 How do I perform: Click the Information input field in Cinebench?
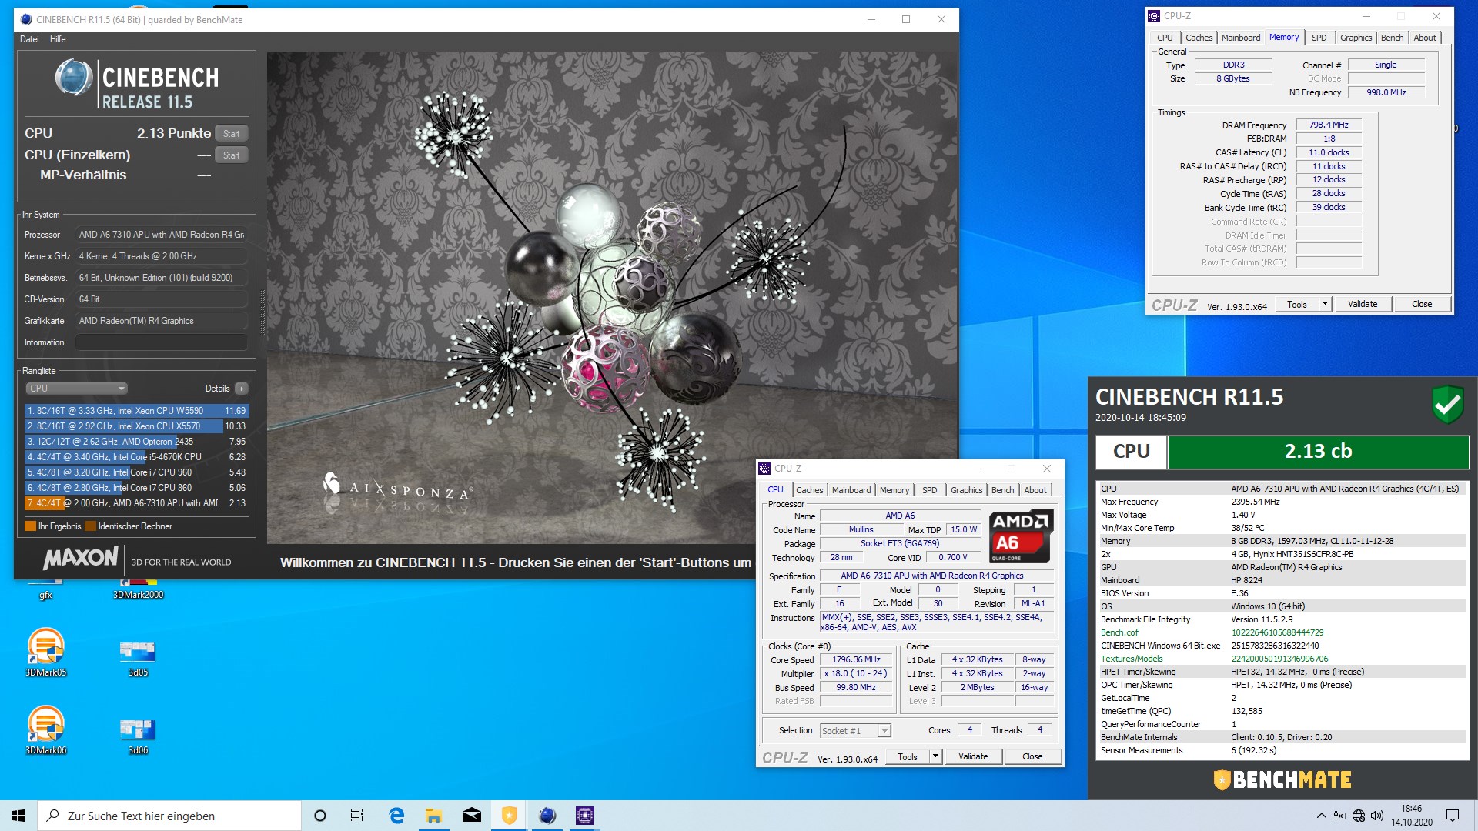[x=162, y=342]
